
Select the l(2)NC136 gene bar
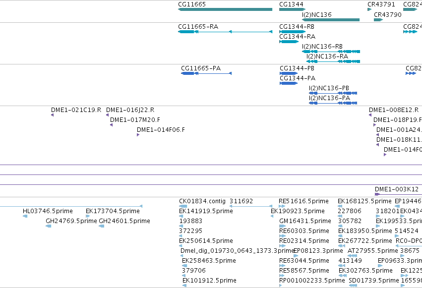coord(331,20)
